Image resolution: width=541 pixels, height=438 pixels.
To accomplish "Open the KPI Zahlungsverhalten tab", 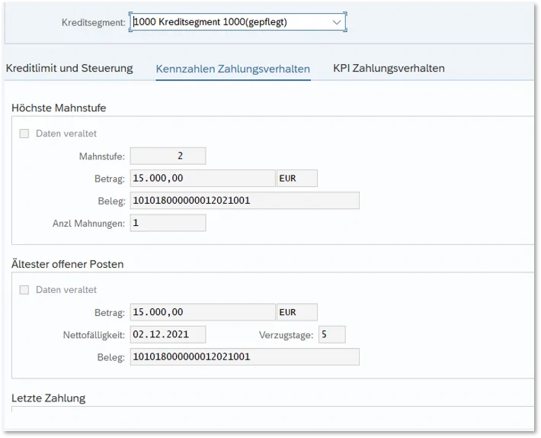I will [389, 69].
